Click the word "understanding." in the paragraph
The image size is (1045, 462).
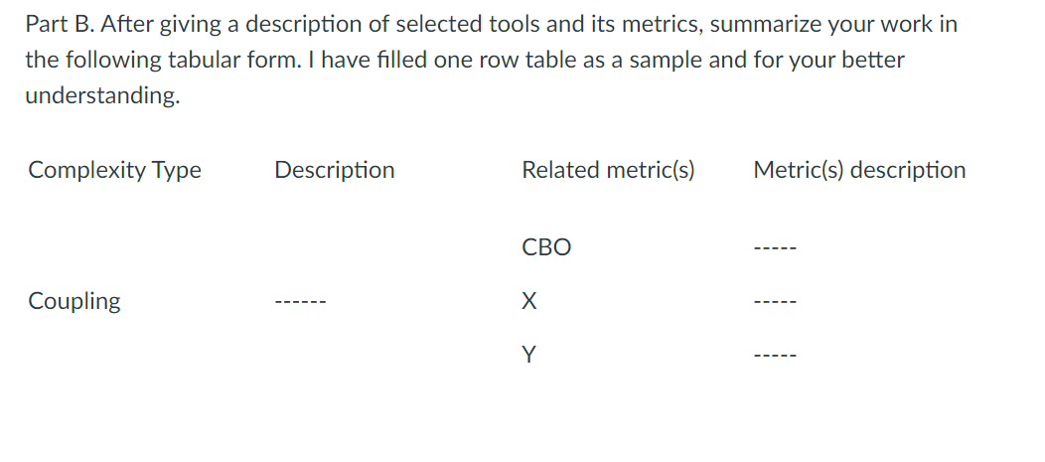(102, 96)
